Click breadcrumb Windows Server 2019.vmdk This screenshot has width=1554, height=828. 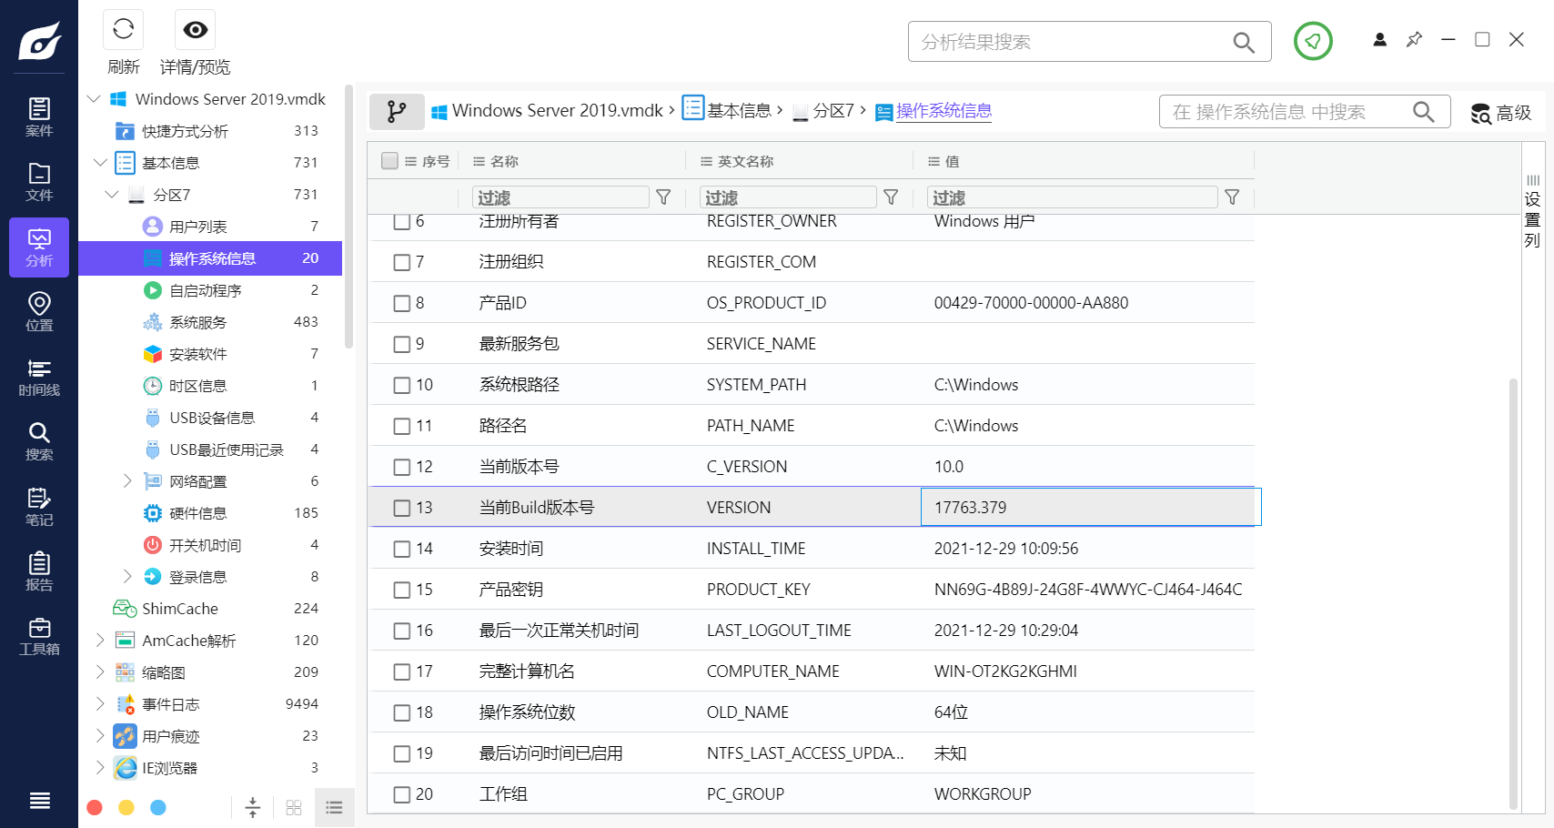(x=557, y=111)
